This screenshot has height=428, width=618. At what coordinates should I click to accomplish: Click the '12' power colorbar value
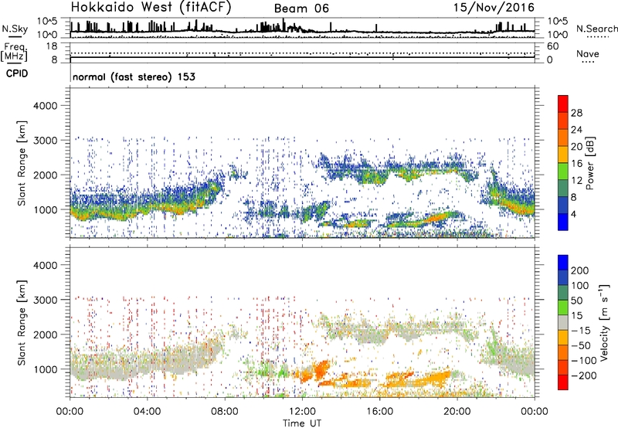[x=576, y=181]
